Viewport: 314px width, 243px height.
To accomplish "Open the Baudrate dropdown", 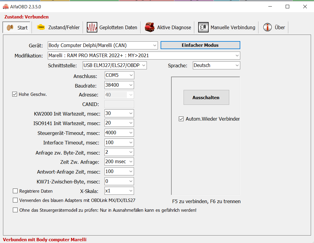I will (119, 85).
